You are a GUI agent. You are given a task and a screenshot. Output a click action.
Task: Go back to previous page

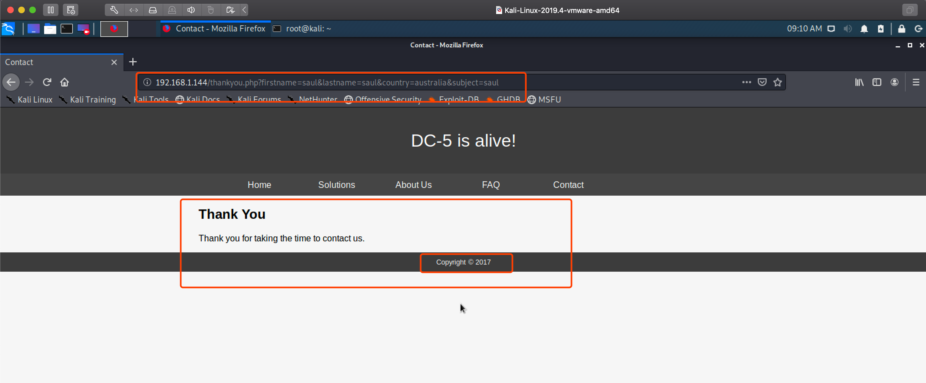(x=11, y=82)
